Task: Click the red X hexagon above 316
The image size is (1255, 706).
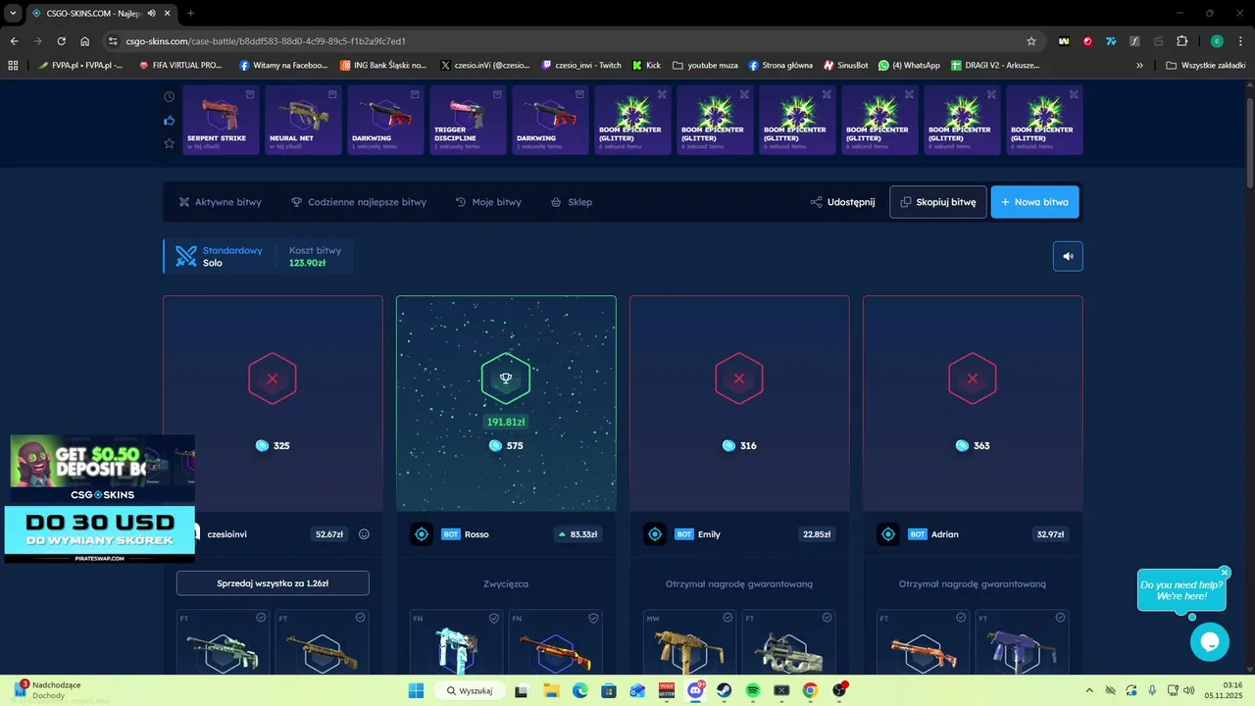Action: click(x=739, y=378)
